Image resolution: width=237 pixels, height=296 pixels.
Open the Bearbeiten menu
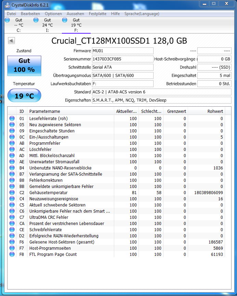click(x=30, y=14)
